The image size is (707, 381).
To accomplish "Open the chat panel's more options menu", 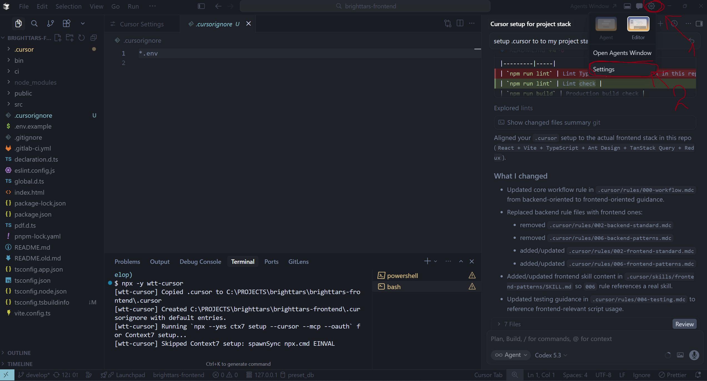I will tap(688, 24).
